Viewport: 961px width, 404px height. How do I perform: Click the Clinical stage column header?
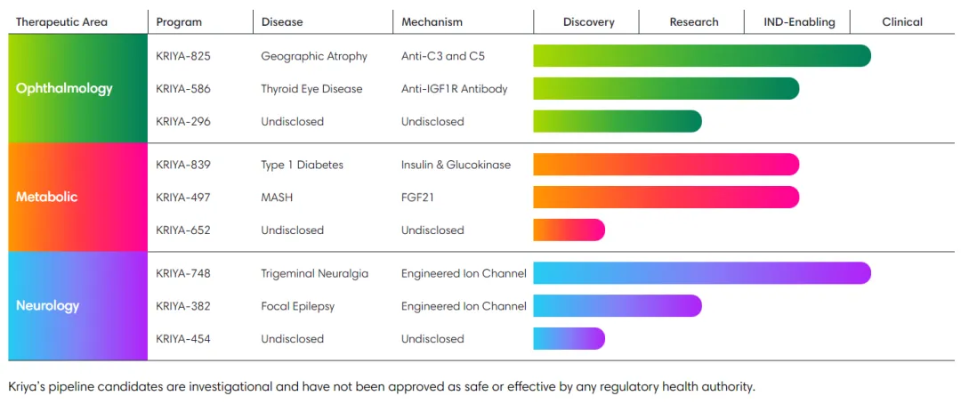pos(902,22)
